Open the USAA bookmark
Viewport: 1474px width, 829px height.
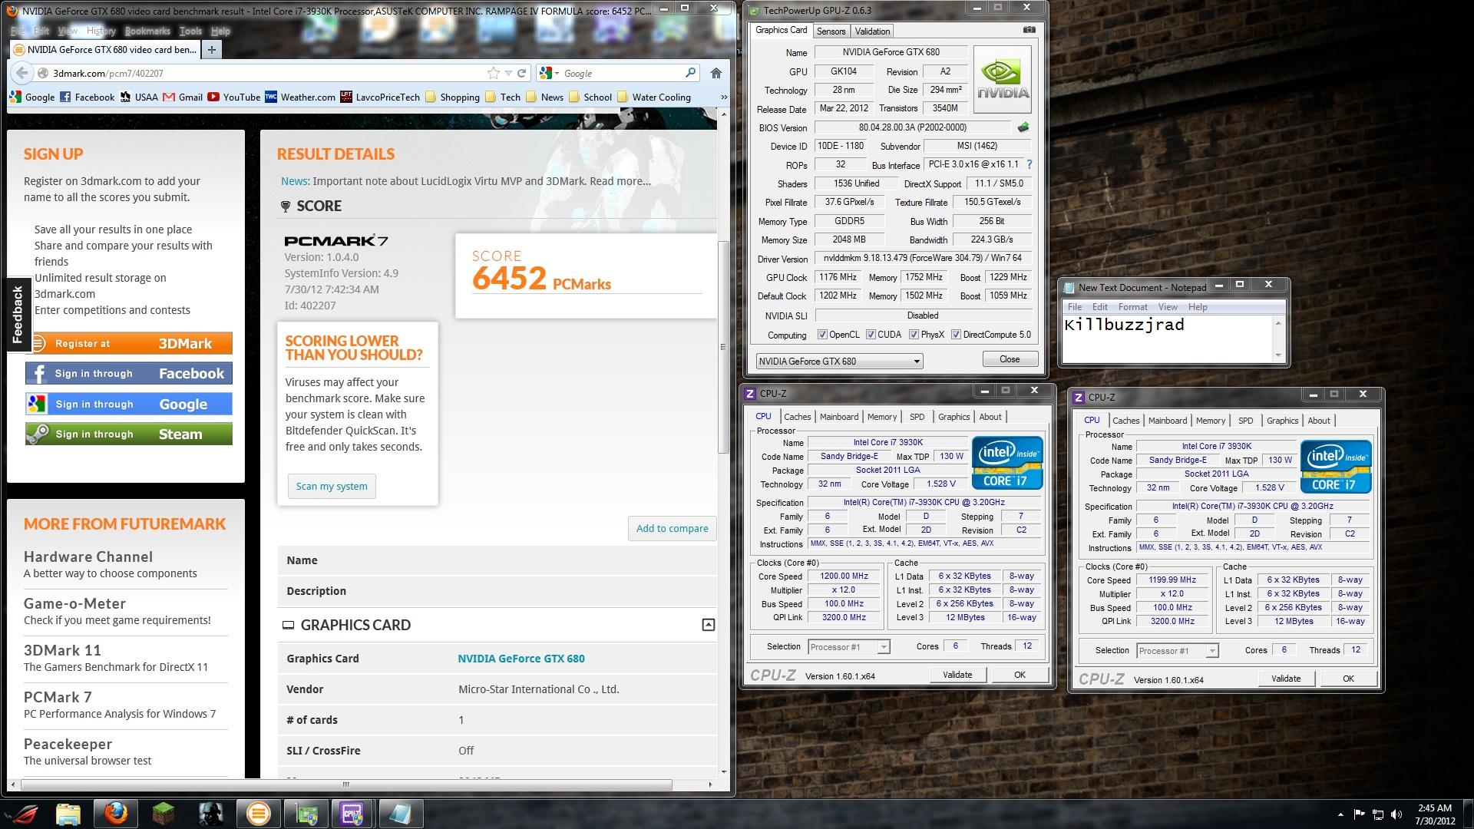[139, 97]
